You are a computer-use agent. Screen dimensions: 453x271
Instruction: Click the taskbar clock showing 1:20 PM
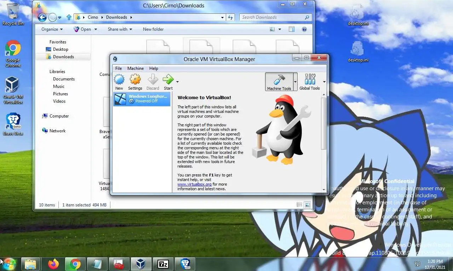point(435,264)
